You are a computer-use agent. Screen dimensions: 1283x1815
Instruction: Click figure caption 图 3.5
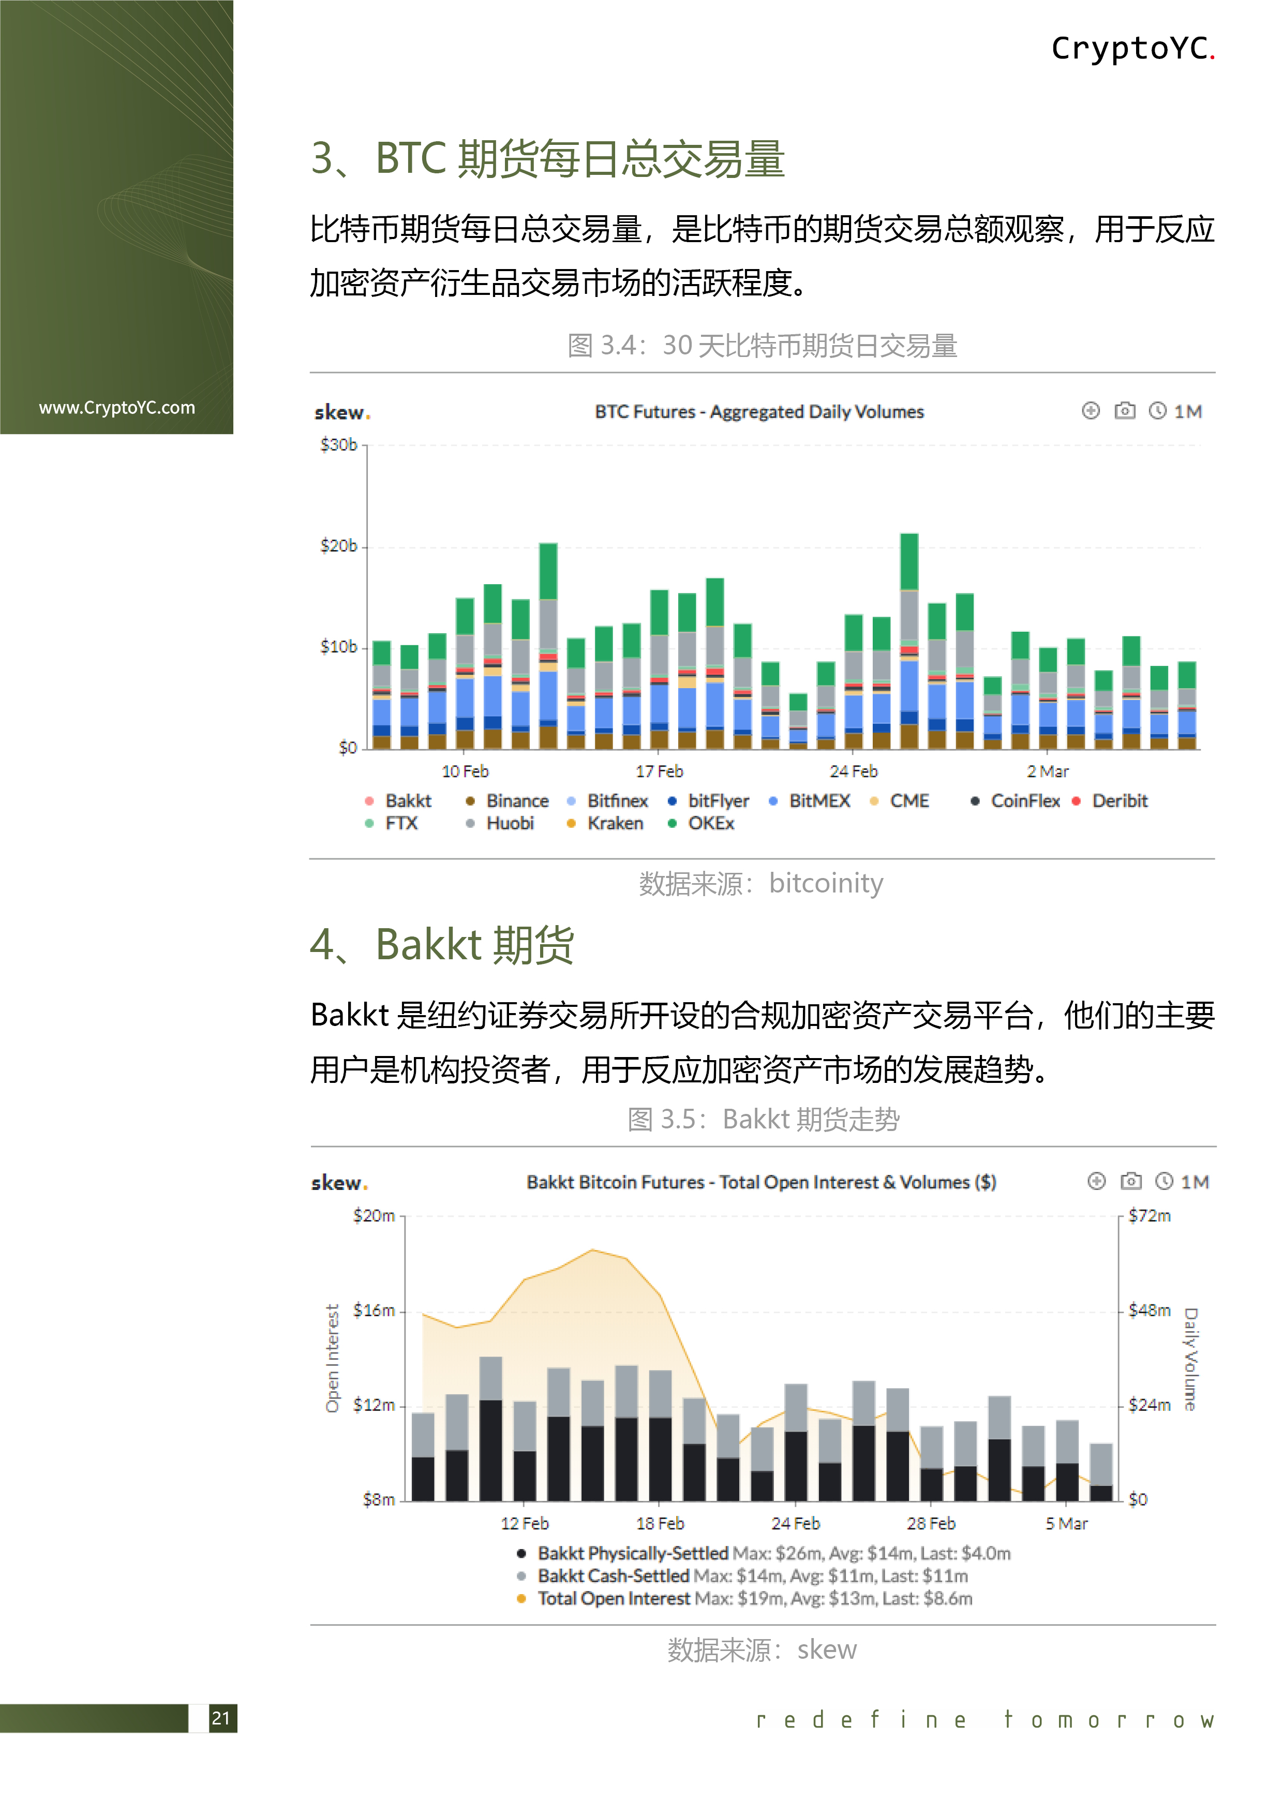(x=764, y=1119)
